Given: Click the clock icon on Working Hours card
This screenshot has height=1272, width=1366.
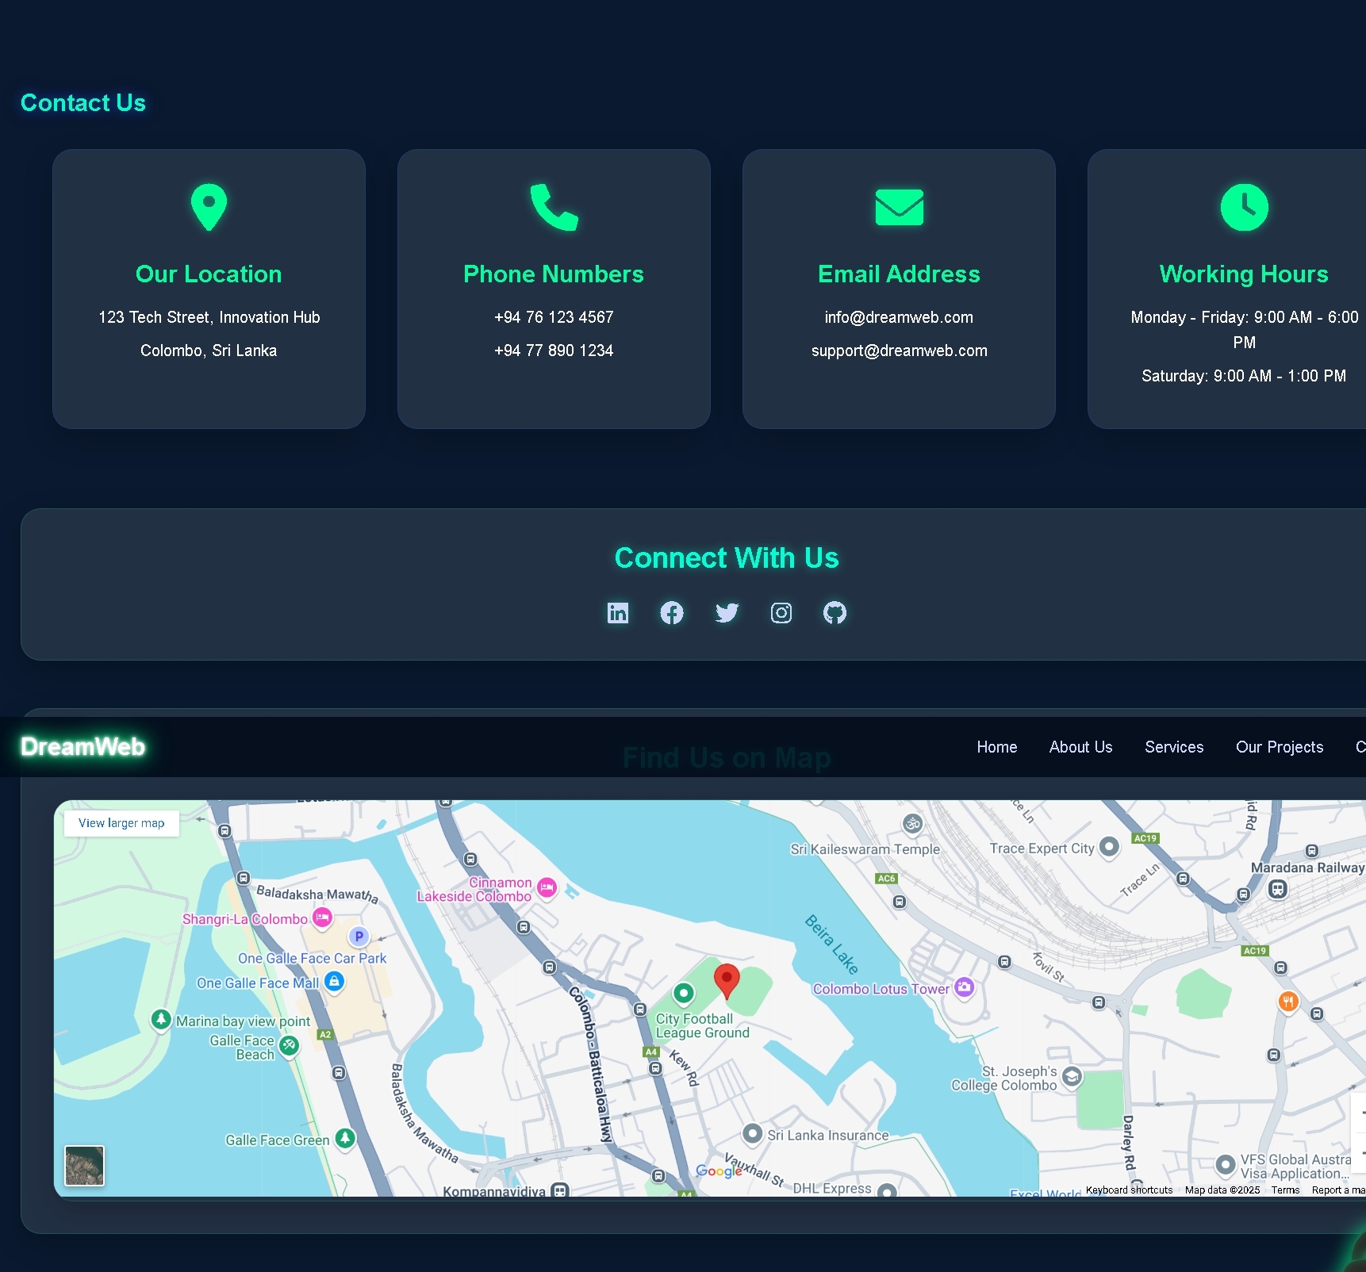Looking at the screenshot, I should [1244, 208].
